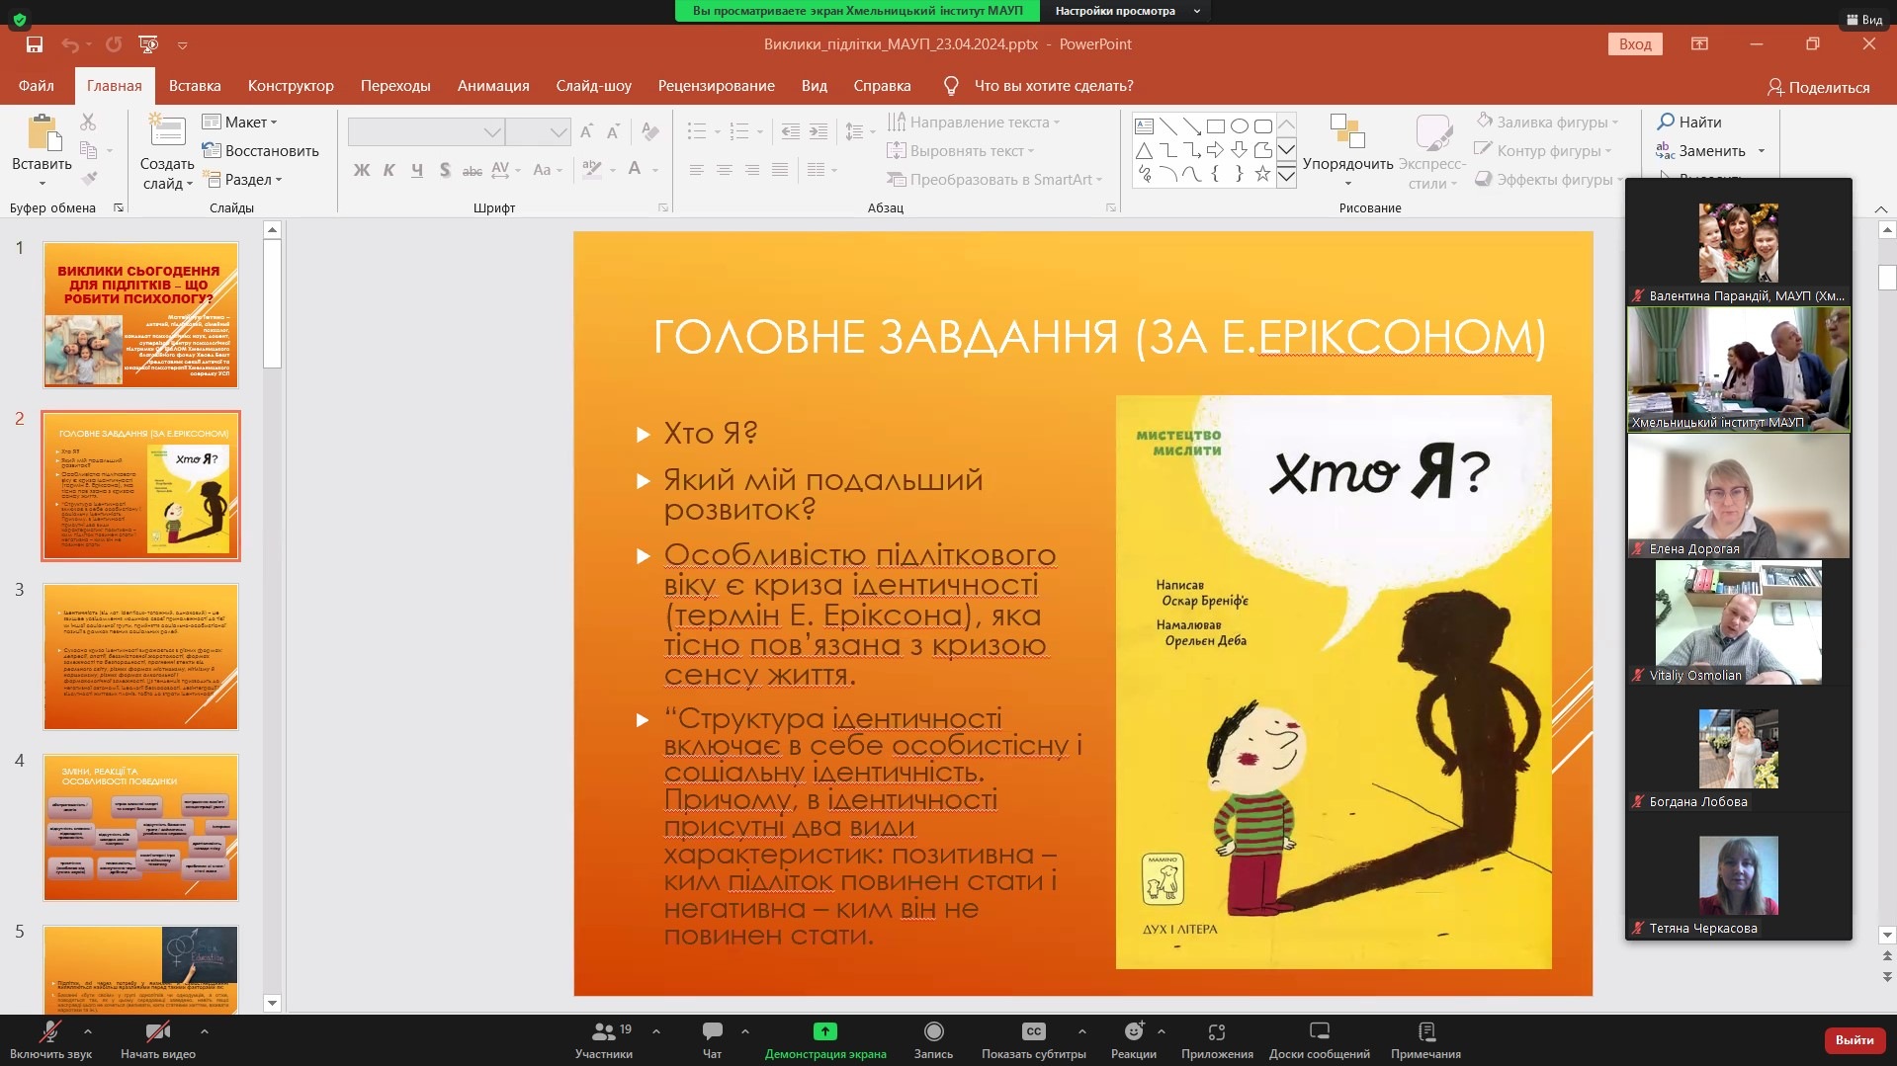
Task: Open the Reactions smiley icon
Action: tap(1133, 1032)
